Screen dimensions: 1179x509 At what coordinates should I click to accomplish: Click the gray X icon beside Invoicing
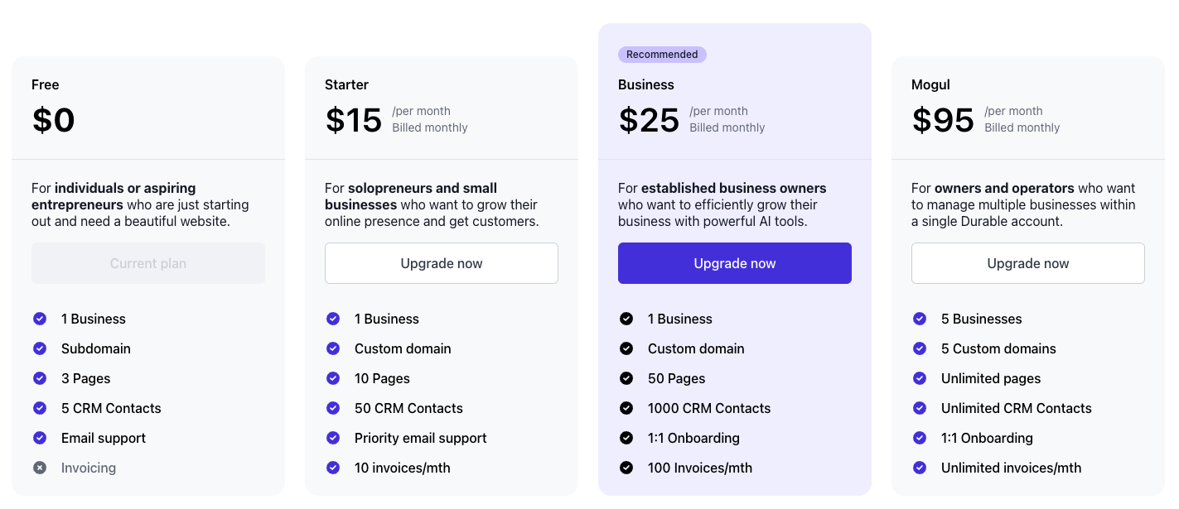40,468
